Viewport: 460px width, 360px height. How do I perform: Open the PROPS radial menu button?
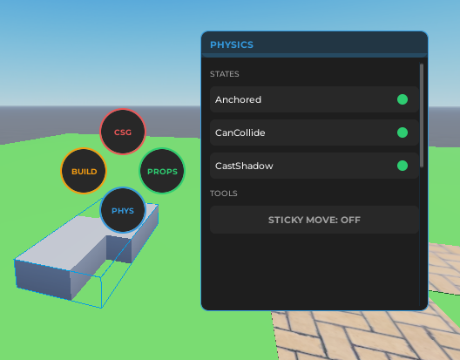pos(162,171)
